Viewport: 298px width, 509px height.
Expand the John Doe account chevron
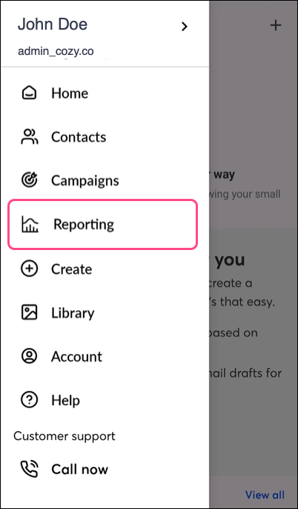[x=185, y=26]
